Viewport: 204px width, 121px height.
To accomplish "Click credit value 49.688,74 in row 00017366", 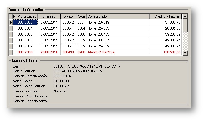I will pos(166,40).
